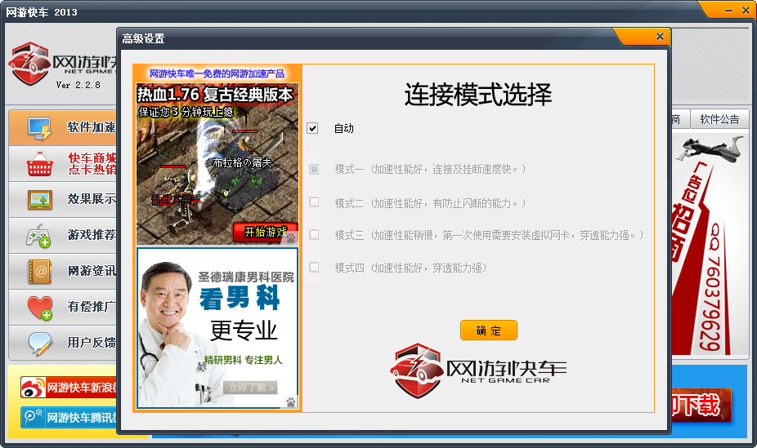Click the 快车商城 shopping basket icon
Screen dimensions: 757x448
tap(39, 164)
